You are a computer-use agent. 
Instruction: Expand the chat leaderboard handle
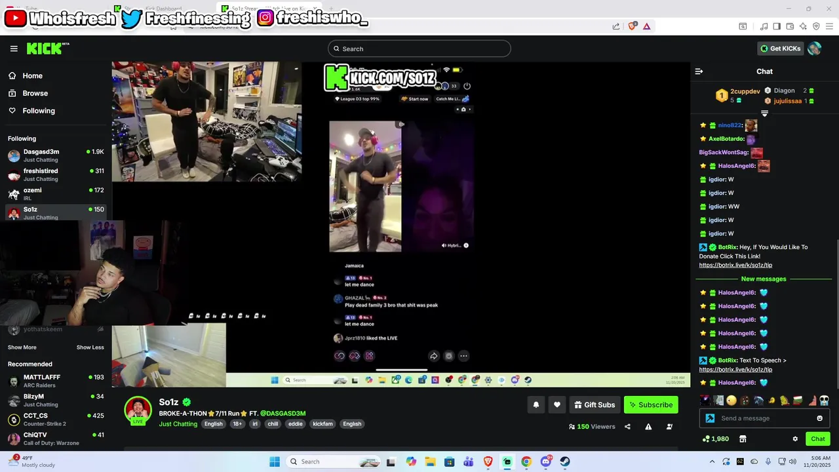coord(764,113)
